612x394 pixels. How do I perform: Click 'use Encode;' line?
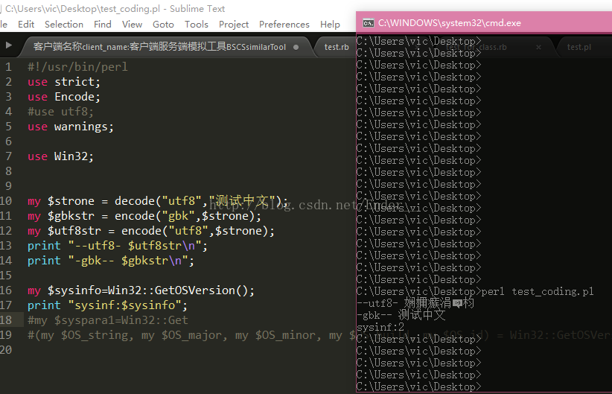[64, 97]
